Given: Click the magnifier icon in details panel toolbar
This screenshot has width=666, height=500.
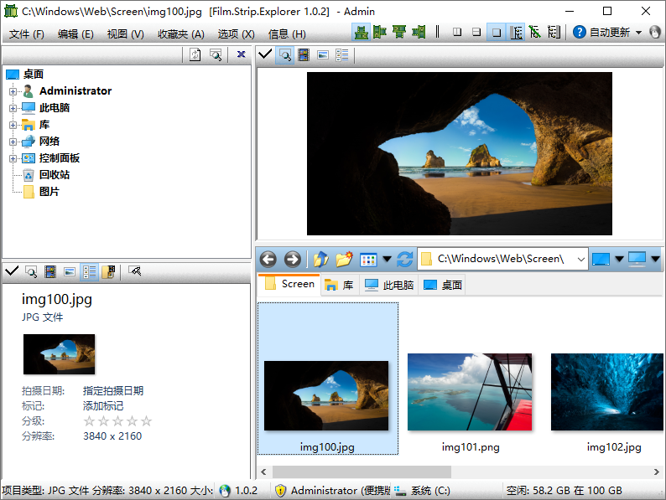Looking at the screenshot, I should pyautogui.click(x=31, y=271).
